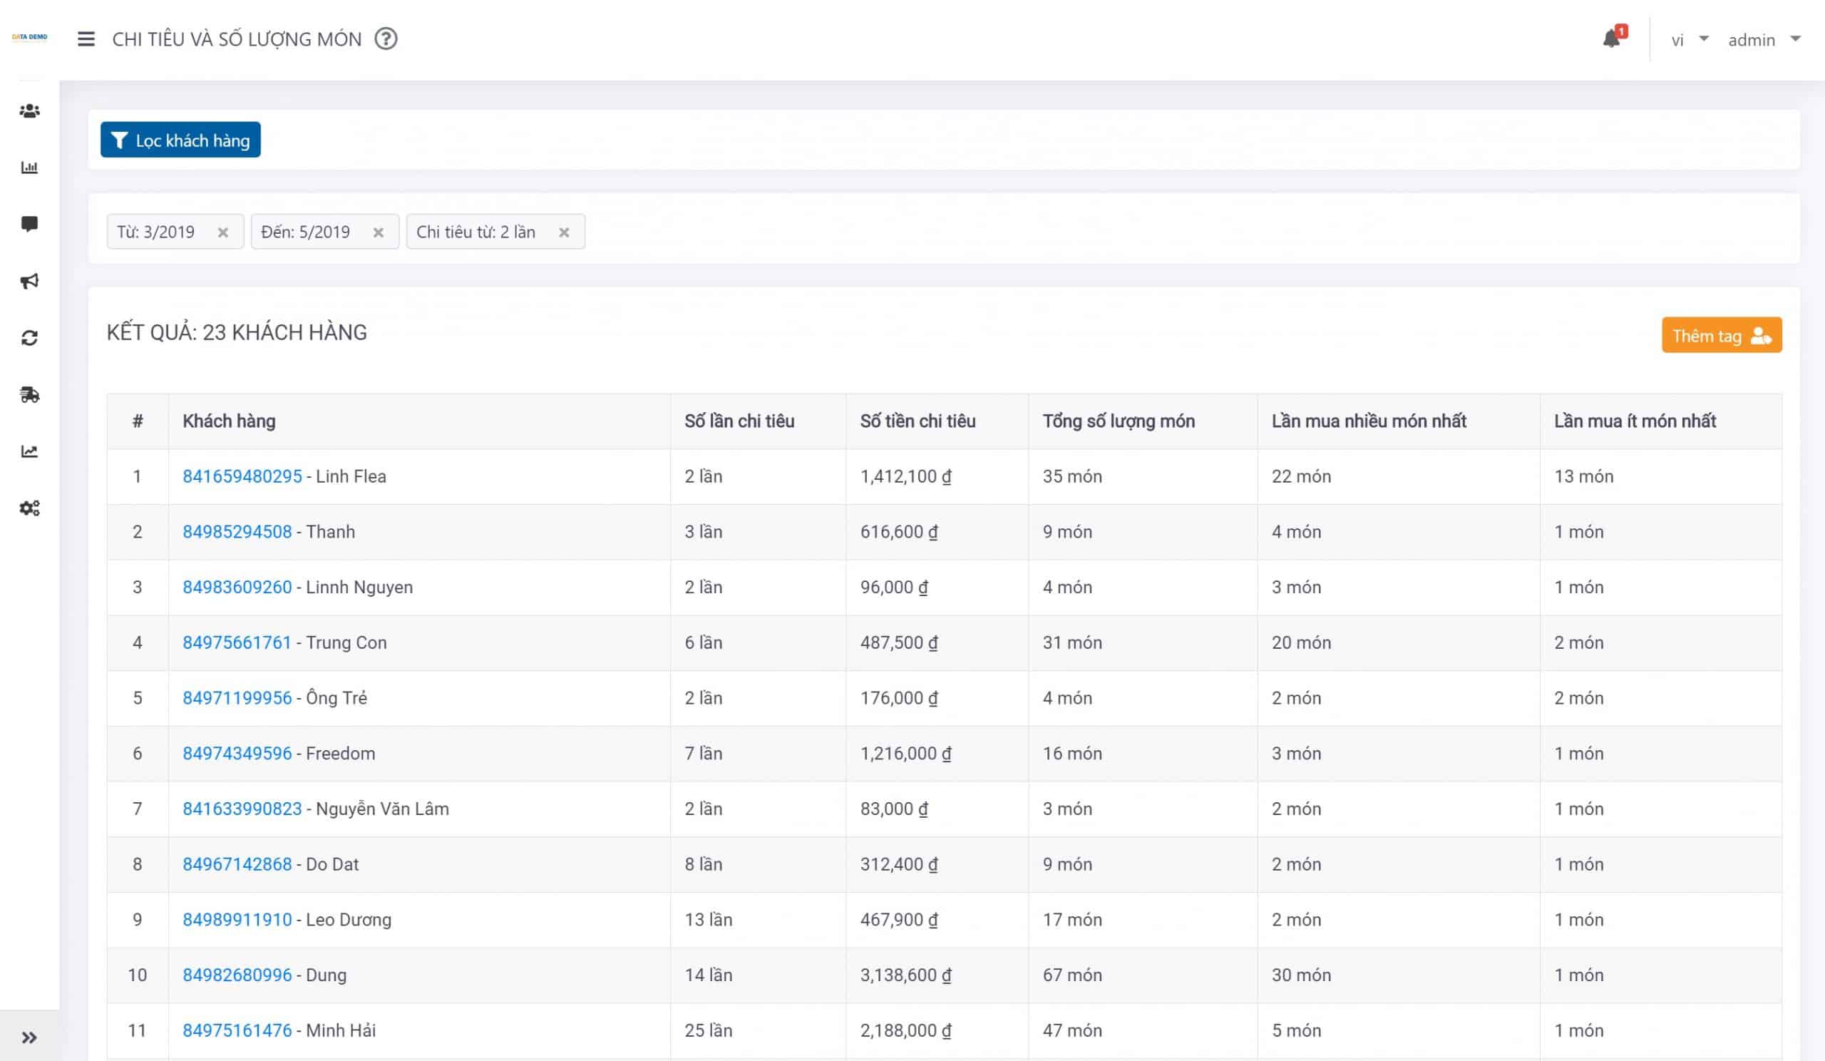Remove the Từ: 3/2019 filter tag
This screenshot has width=1825, height=1061.
tap(223, 232)
